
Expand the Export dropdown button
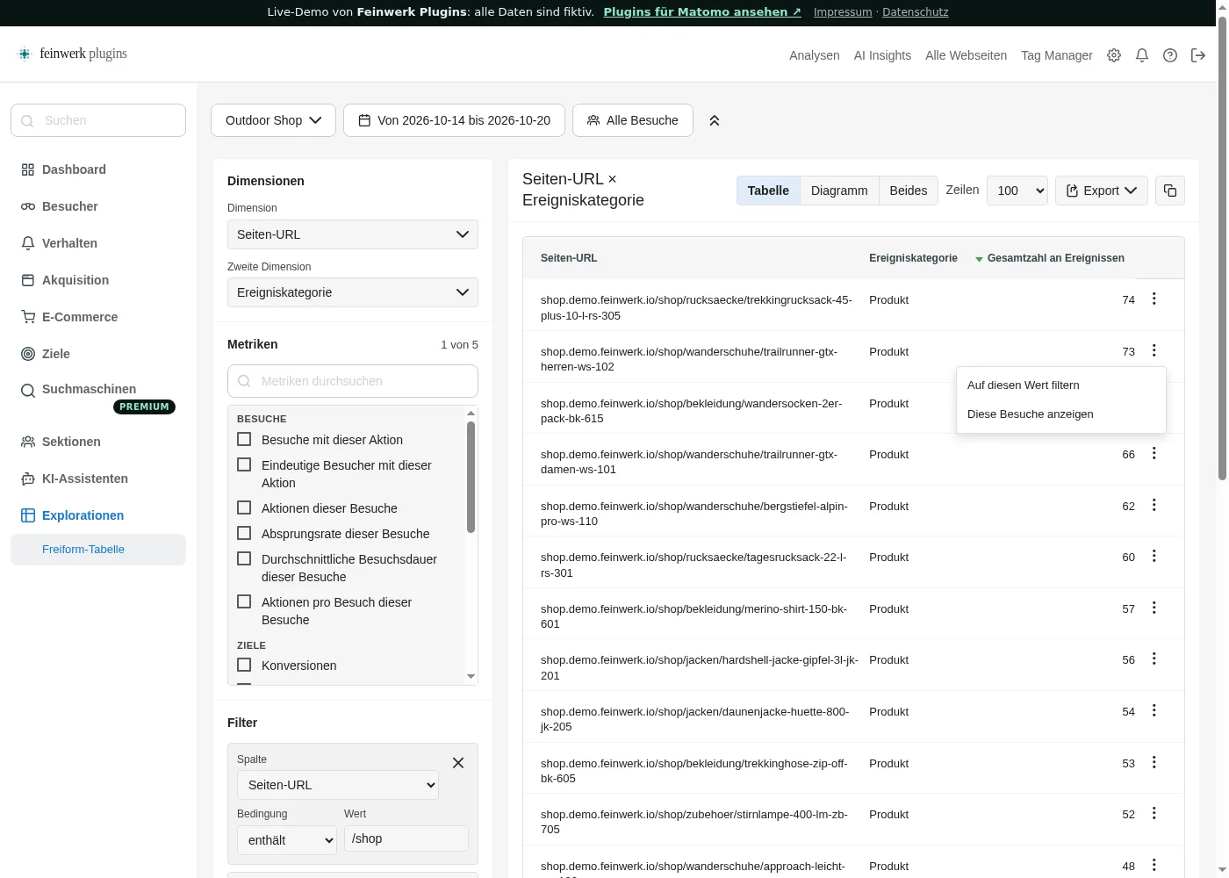click(x=1102, y=191)
